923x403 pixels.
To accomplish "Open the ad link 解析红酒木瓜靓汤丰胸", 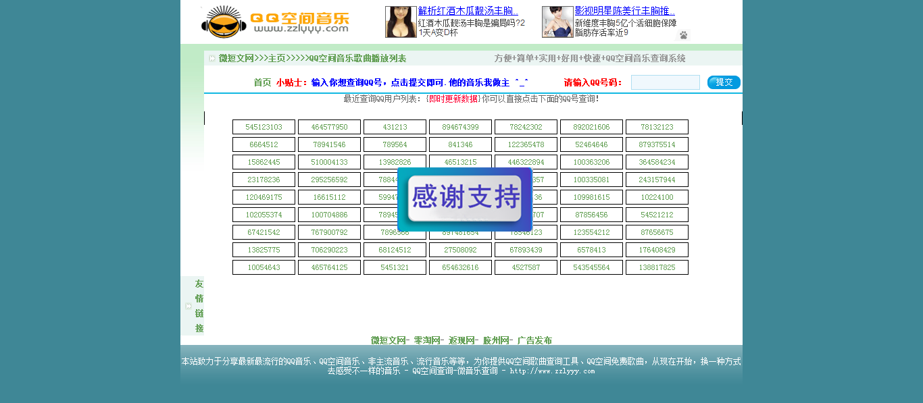I will pos(468,11).
